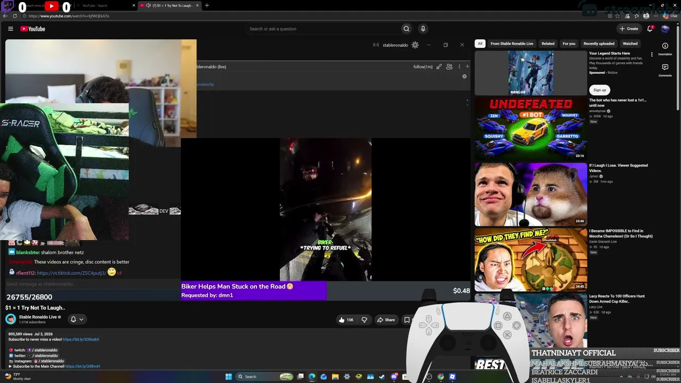Open the Description panel icon
Screen dimensions: 681x383
click(665, 46)
